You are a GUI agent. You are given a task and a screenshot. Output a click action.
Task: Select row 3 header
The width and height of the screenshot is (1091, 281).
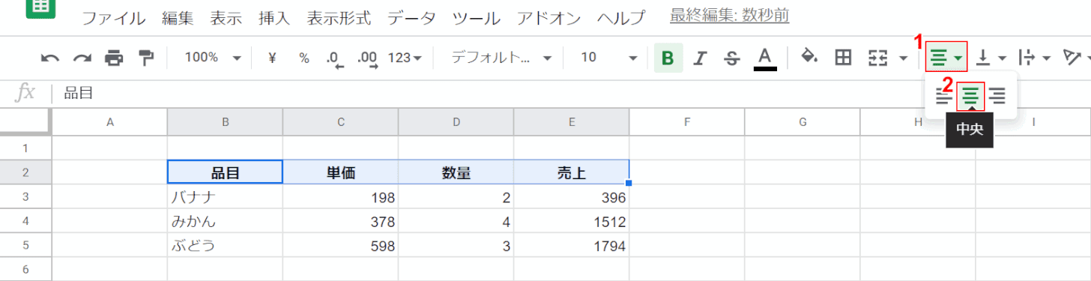pyautogui.click(x=25, y=197)
